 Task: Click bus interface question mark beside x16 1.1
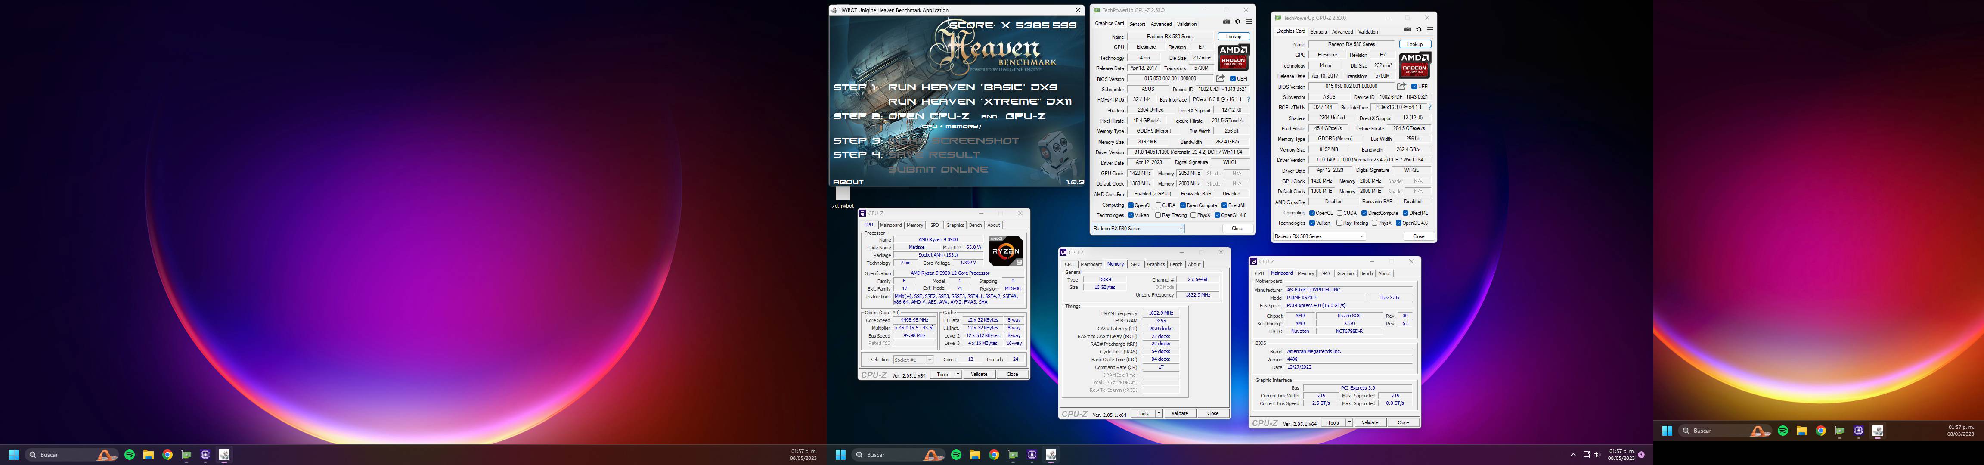(1249, 99)
